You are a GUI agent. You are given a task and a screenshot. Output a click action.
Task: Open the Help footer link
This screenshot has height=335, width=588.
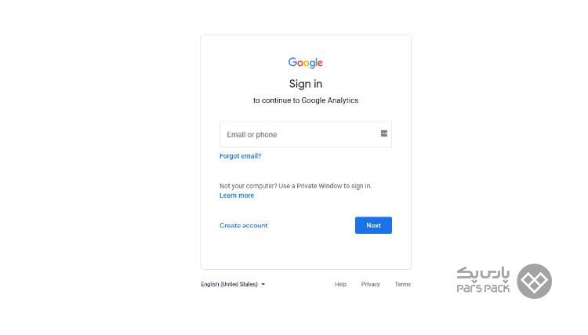[x=340, y=284]
